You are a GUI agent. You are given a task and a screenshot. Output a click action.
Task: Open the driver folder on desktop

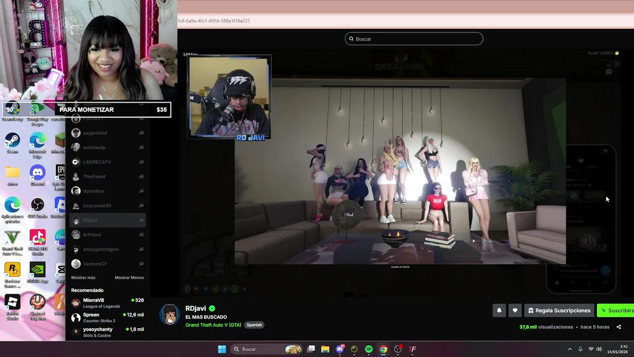[x=12, y=176]
